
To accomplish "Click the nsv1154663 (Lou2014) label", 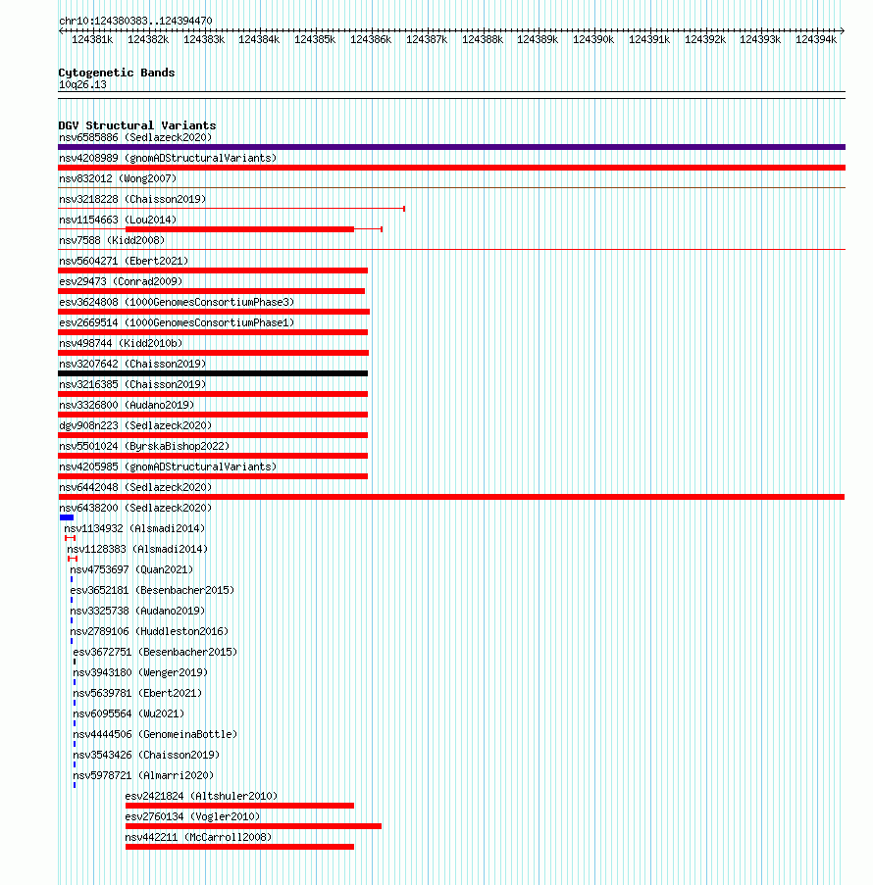I will 118,220.
